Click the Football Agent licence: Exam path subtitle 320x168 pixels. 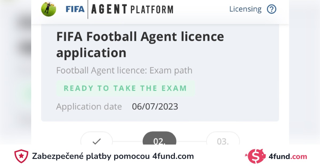click(124, 71)
